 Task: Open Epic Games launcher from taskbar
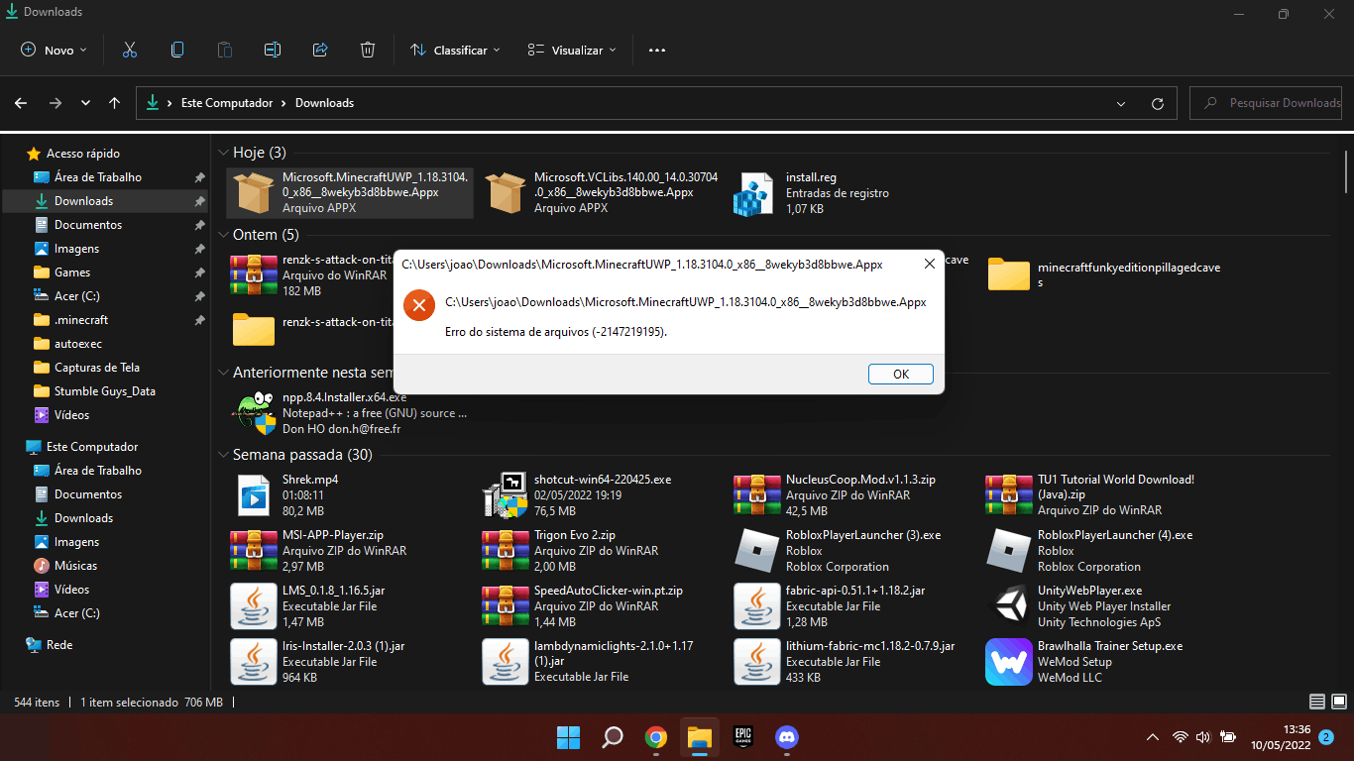coord(742,737)
